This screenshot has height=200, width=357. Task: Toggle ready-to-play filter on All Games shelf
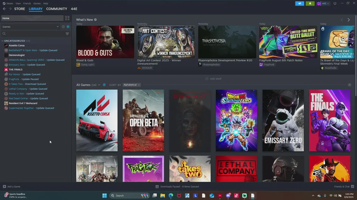pos(104,85)
